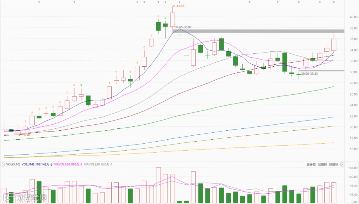Click the MAVOL1:93.895万 value

pos(66,164)
